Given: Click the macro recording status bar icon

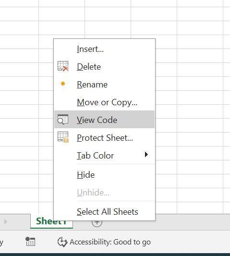Looking at the screenshot, I should pos(30,242).
